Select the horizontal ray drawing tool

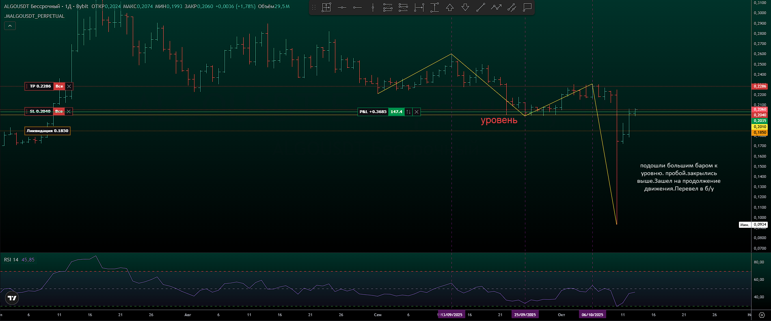(357, 7)
